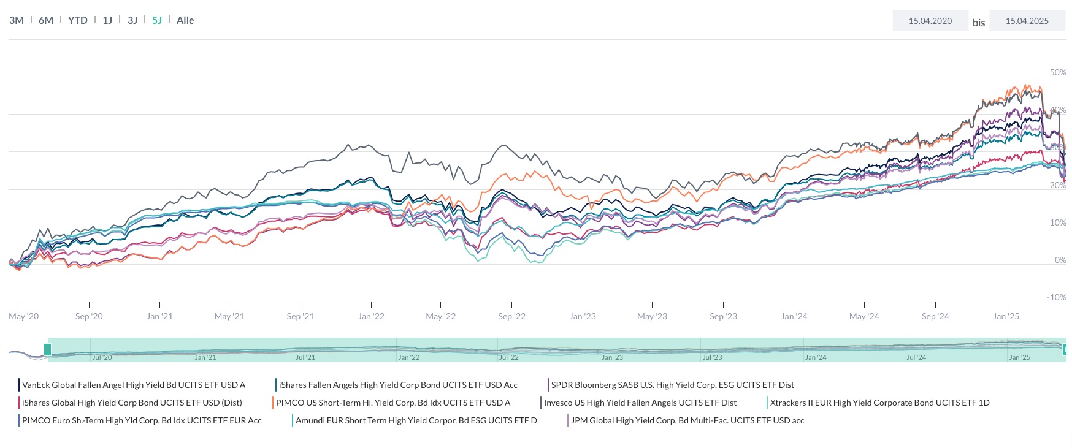The image size is (1072, 448).
Task: Hide the Xtrackers II EUR High Yield series
Action: (880, 403)
